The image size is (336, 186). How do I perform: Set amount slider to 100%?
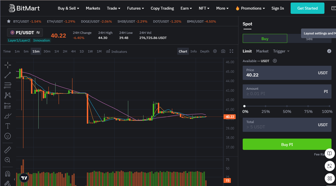pos(330,106)
